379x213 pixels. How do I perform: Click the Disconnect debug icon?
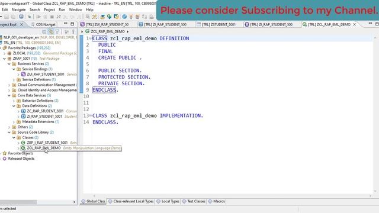pyautogui.click(x=59, y=17)
